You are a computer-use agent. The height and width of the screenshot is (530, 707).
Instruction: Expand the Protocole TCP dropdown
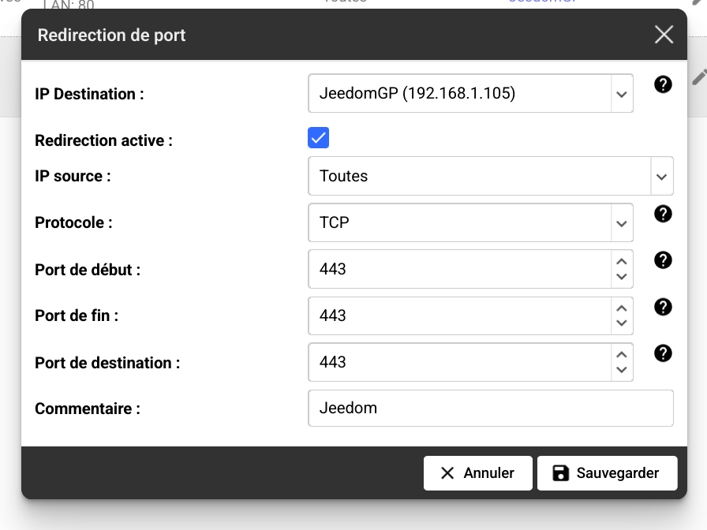coord(471,222)
